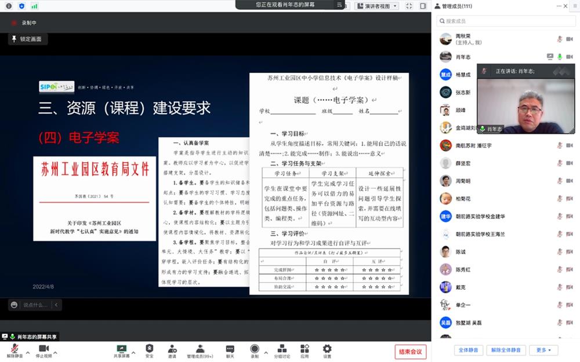Open the 聊天 (Chat) icon
This screenshot has height=362, width=580.
pos(230,350)
